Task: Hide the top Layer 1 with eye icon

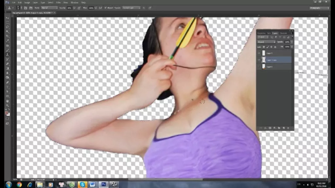Action: point(259,53)
